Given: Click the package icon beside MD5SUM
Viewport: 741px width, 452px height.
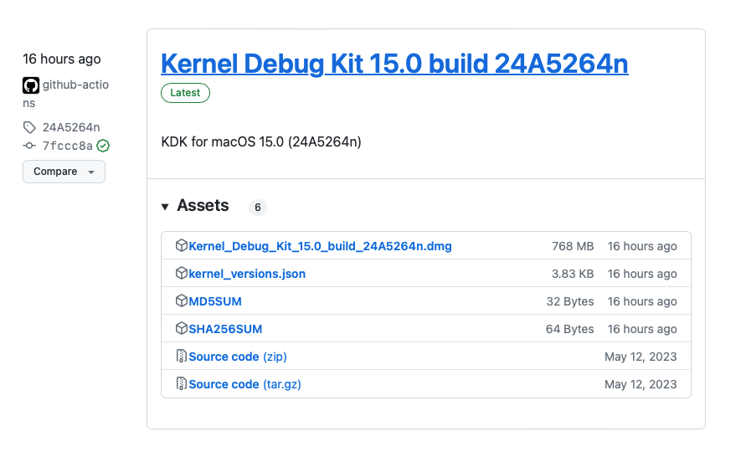Looking at the screenshot, I should pos(182,300).
